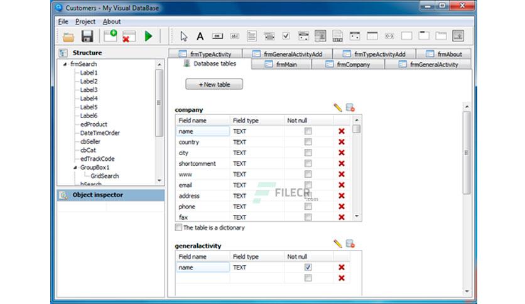Viewport: 525px width, 304px height.
Task: Check Not null for the www field
Action: 308,174
